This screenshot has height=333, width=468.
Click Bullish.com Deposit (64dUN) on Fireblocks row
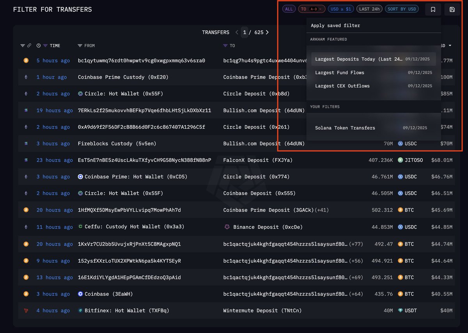pyautogui.click(x=264, y=144)
